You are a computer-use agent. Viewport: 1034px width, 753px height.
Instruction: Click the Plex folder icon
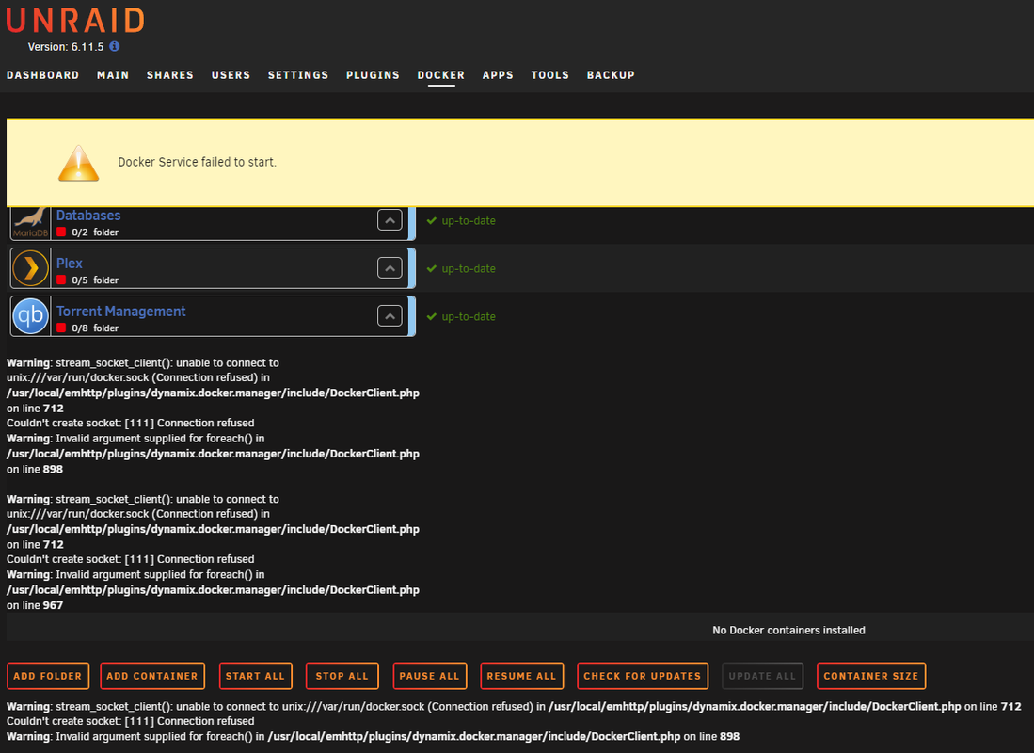point(30,268)
